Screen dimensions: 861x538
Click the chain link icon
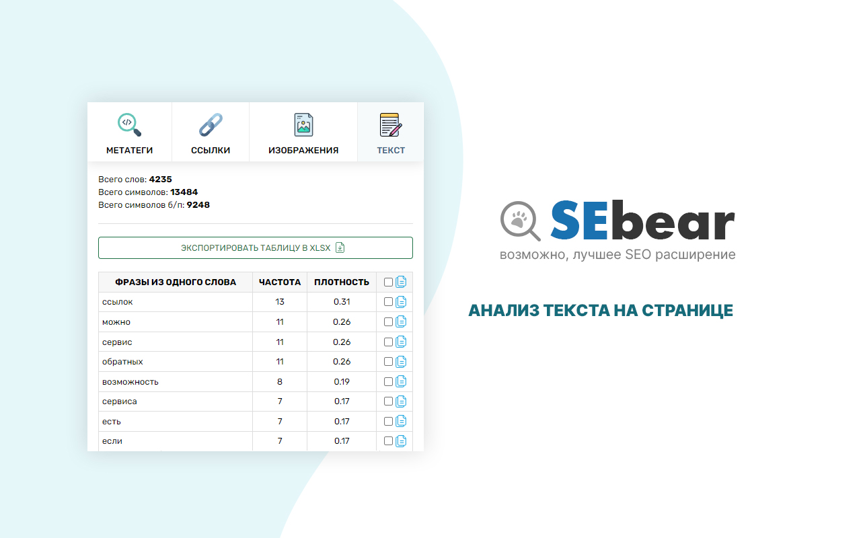211,124
